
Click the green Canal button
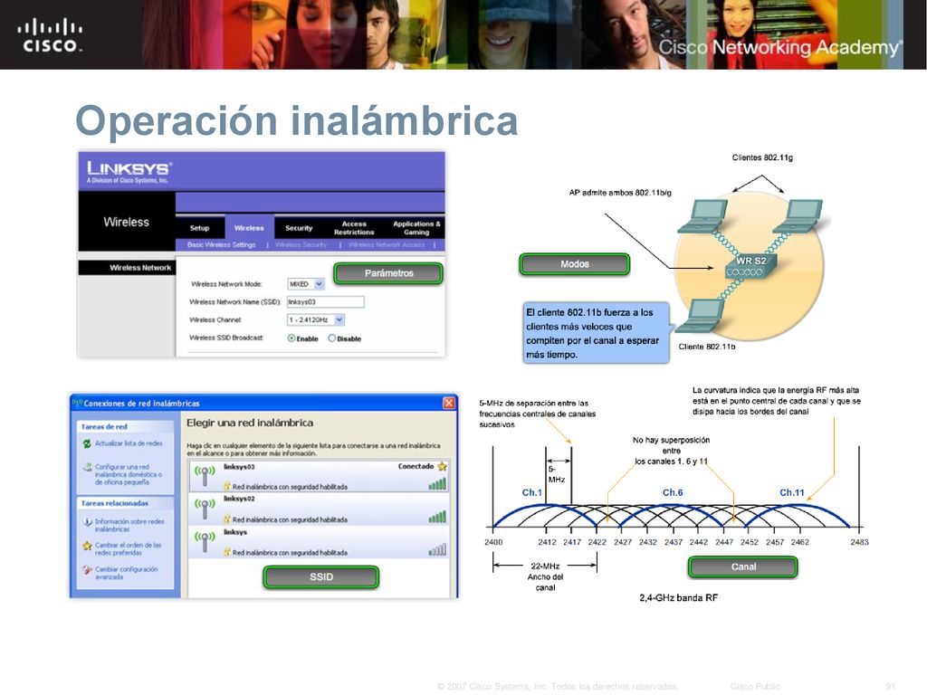[743, 566]
